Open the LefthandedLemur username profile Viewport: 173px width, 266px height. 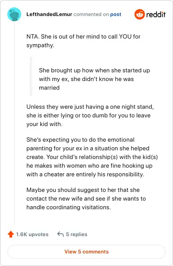[49, 14]
